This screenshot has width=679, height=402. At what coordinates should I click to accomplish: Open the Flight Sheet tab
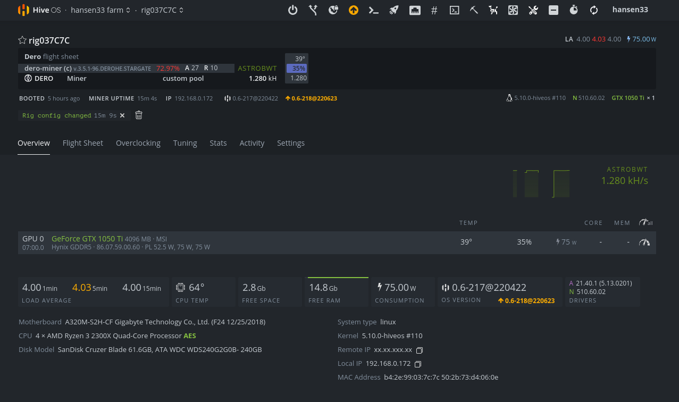[83, 143]
